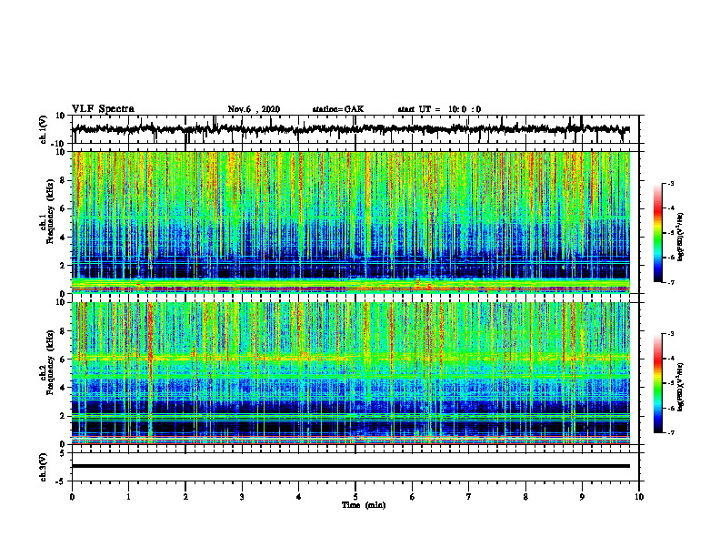Viewport: 720px width, 557px height.
Task: Click the ch.1(V) axis label
Action: (44, 129)
